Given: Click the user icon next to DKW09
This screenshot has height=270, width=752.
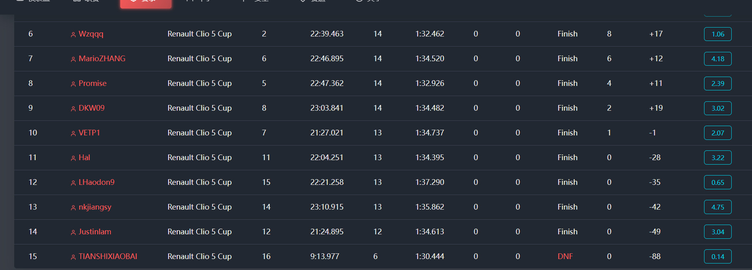Looking at the screenshot, I should 73,109.
